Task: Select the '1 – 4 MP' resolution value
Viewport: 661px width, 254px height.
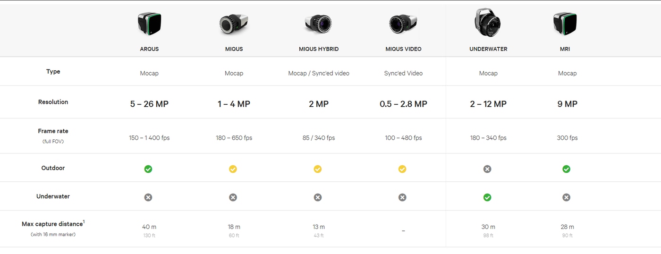Action: 234,104
